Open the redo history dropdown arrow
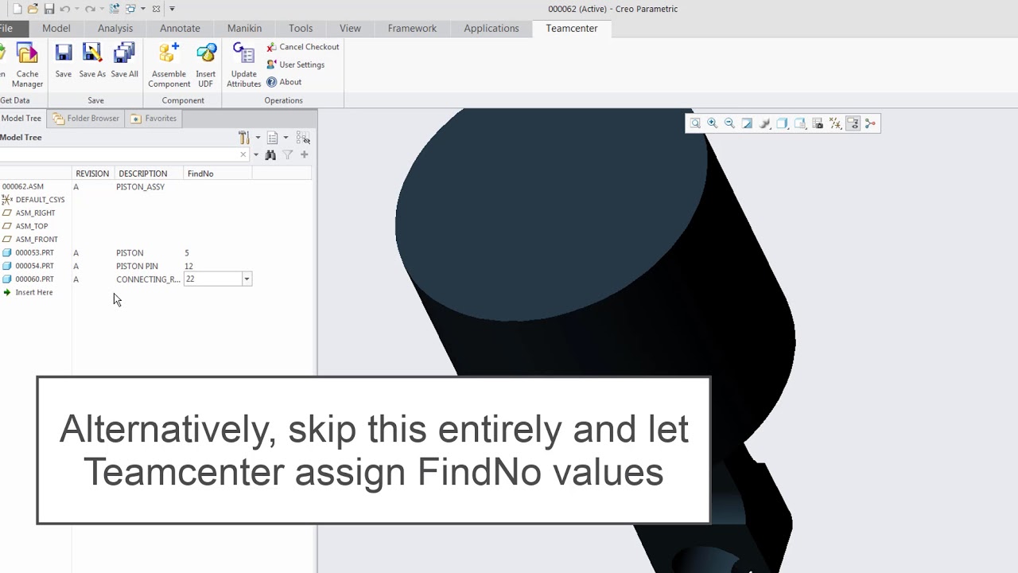 pos(102,9)
